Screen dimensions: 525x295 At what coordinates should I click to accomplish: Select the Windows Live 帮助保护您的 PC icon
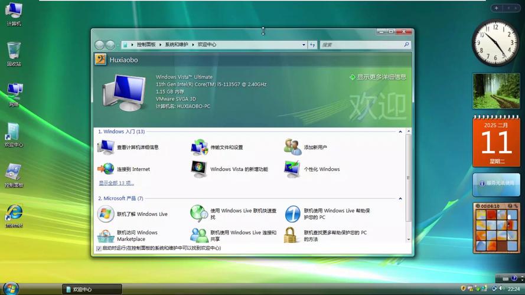(x=293, y=214)
